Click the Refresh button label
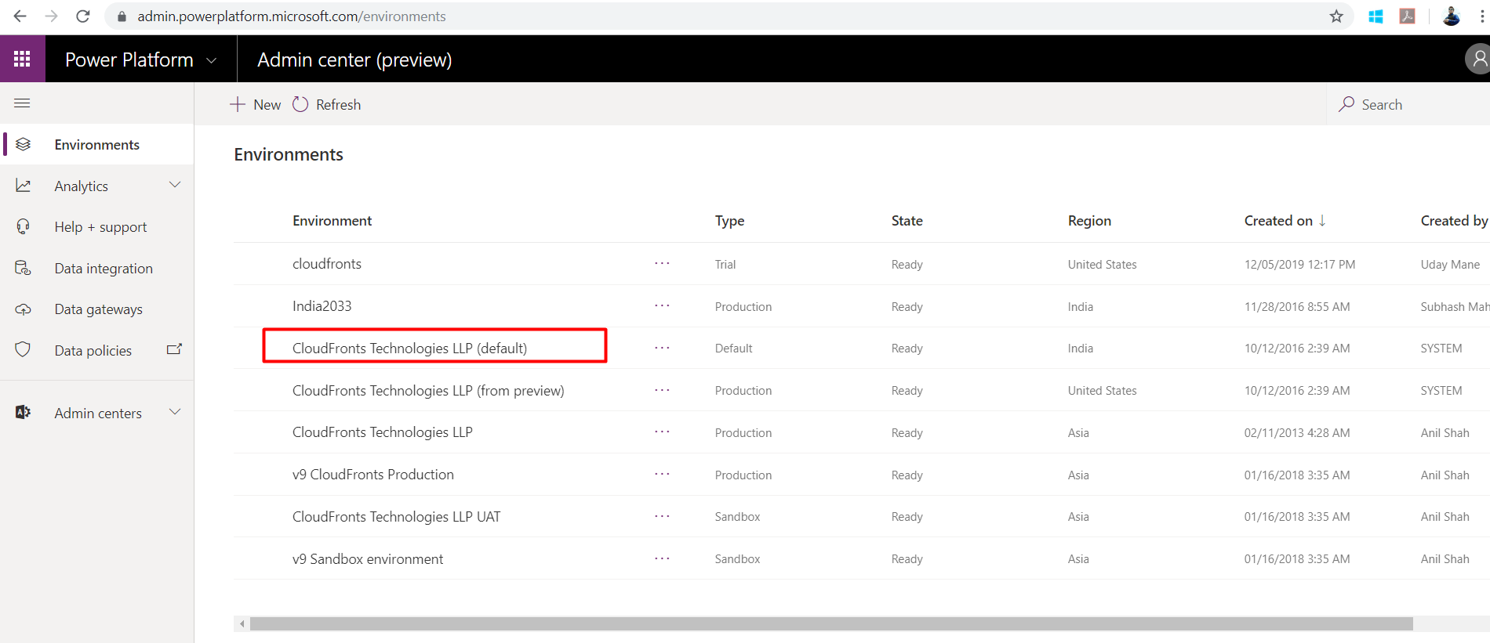Viewport: 1490px width, 643px height. (x=338, y=105)
